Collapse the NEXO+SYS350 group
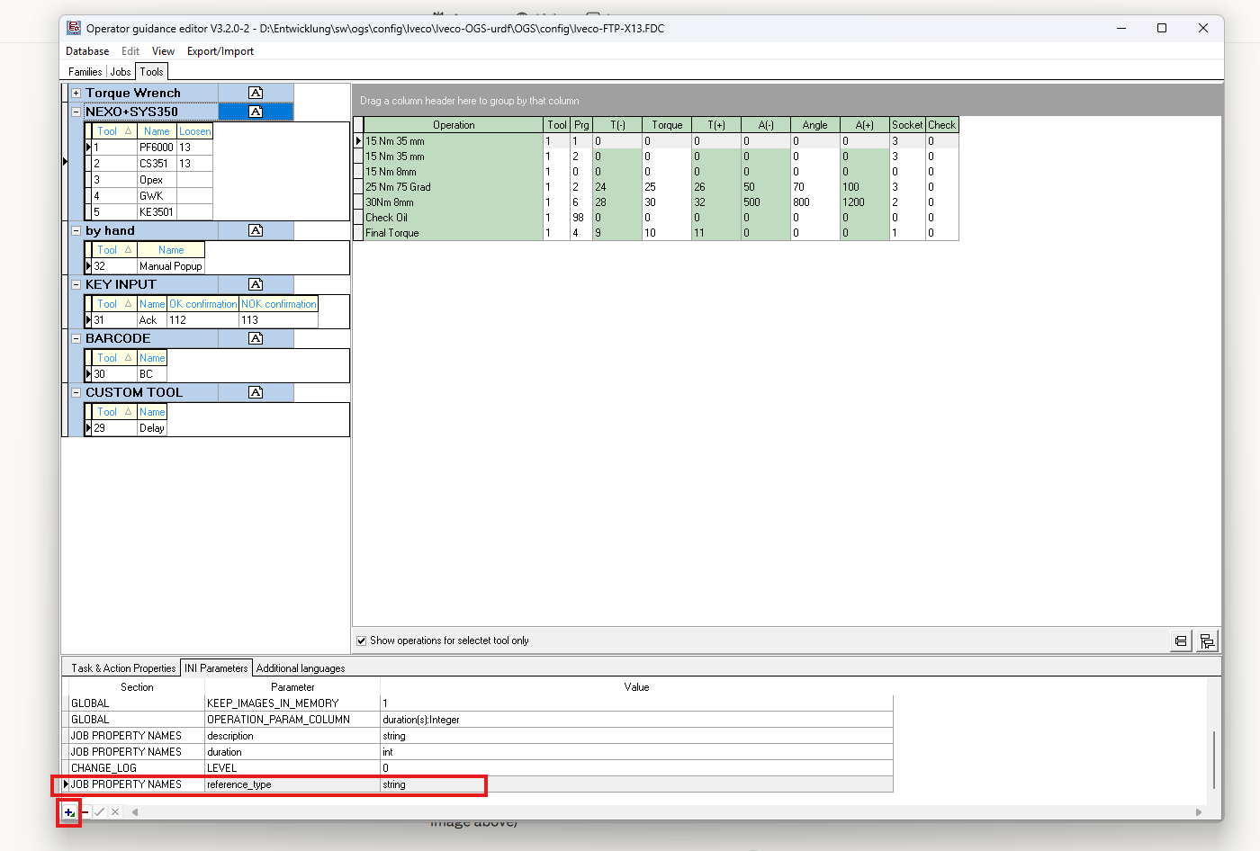 click(76, 112)
